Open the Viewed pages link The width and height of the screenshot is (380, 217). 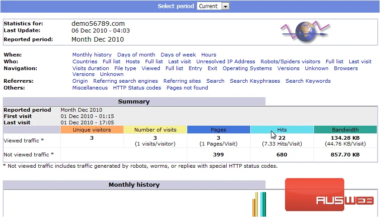(x=151, y=68)
